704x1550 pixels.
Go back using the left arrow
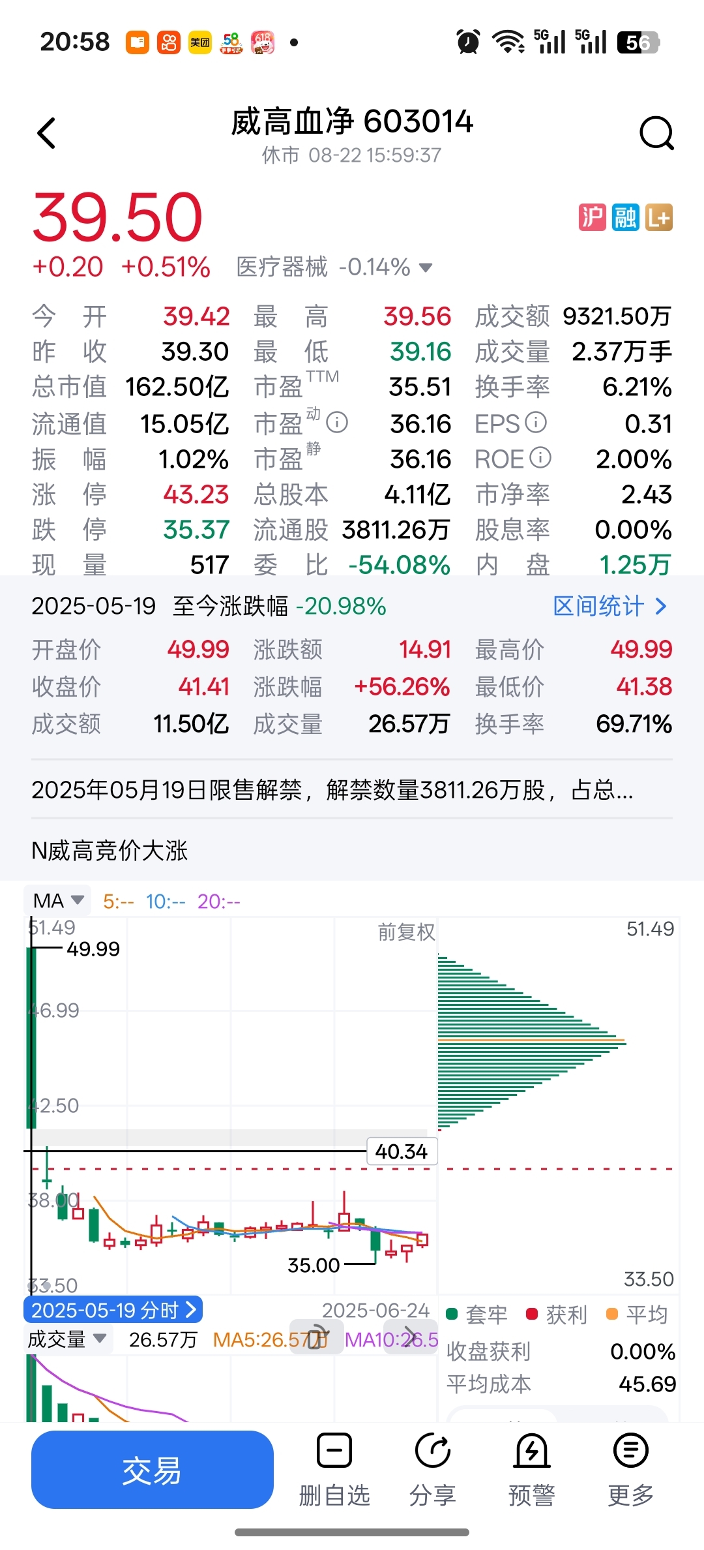pos(46,134)
